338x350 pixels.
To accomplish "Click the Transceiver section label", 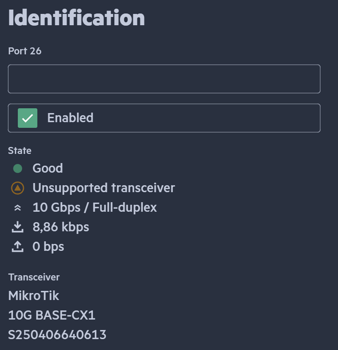I will click(x=34, y=277).
